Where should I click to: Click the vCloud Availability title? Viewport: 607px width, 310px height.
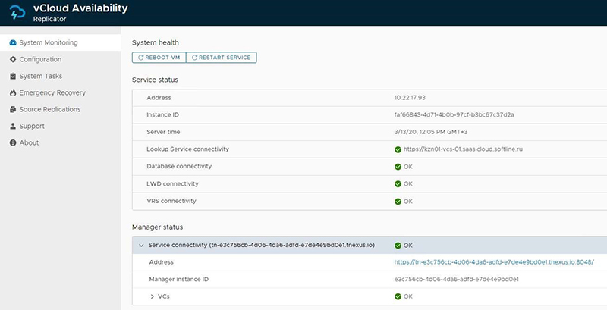tap(80, 8)
